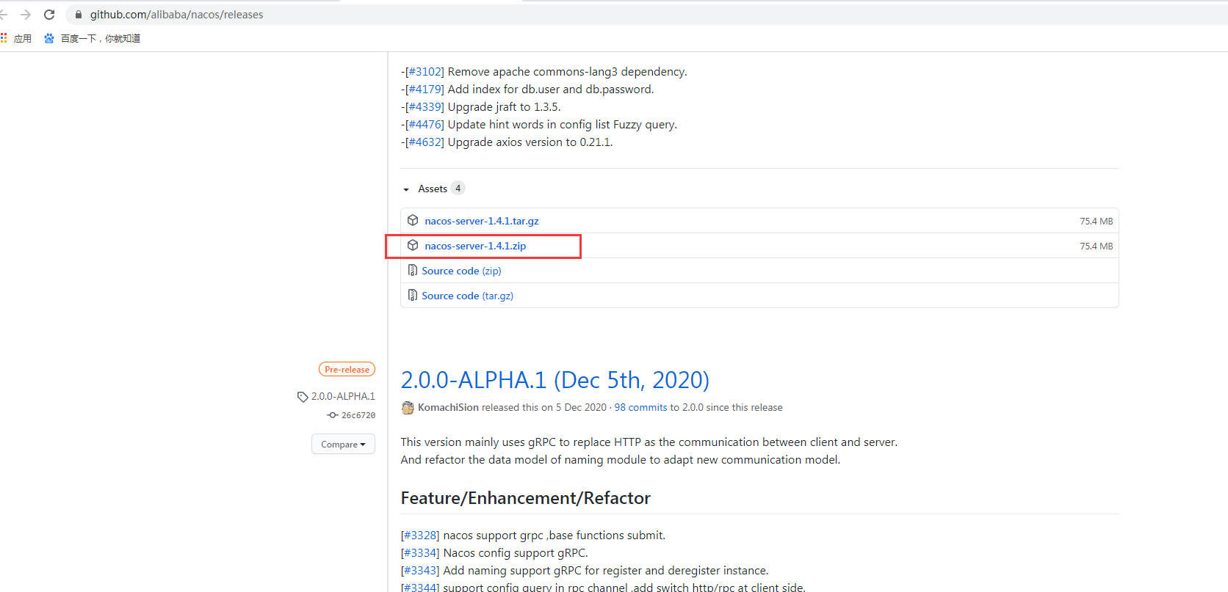Open the 2.0.0-ALPHA.1 (Dec 5th, 2020) release title

point(555,380)
